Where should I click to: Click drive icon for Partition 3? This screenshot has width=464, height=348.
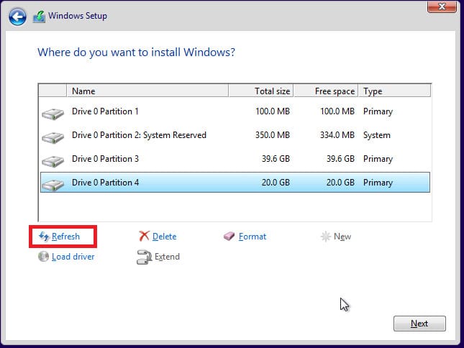[53, 161]
